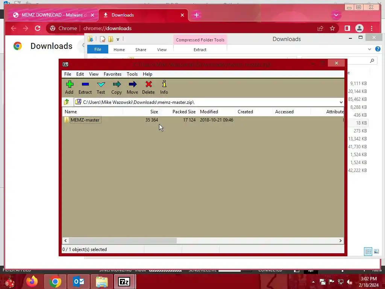Image resolution: width=385 pixels, height=289 pixels.
Task: Open Chrome profile avatar
Action: pyautogui.click(x=359, y=28)
